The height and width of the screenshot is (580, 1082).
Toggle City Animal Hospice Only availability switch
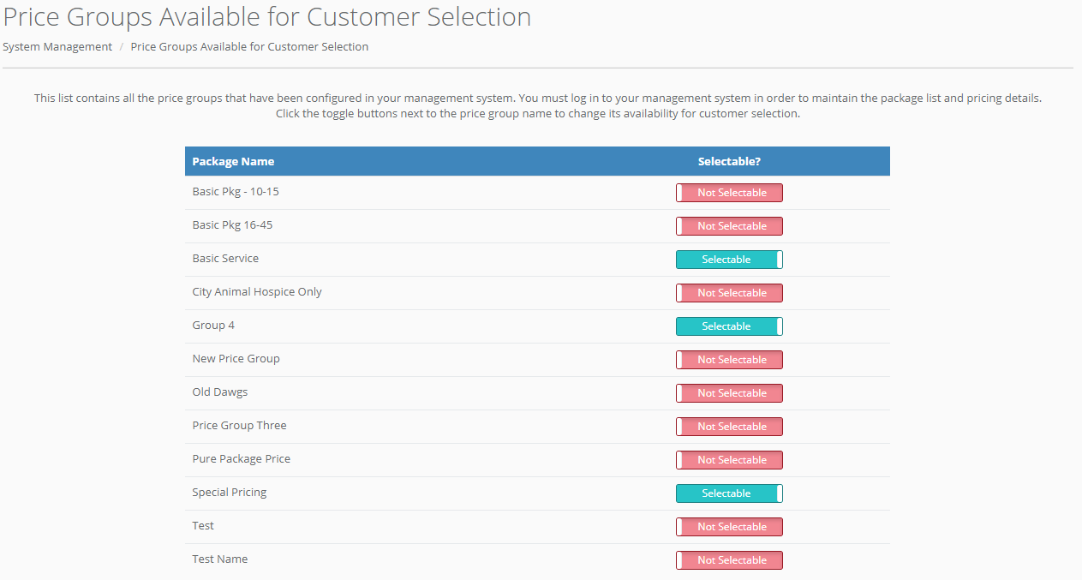[x=729, y=293]
